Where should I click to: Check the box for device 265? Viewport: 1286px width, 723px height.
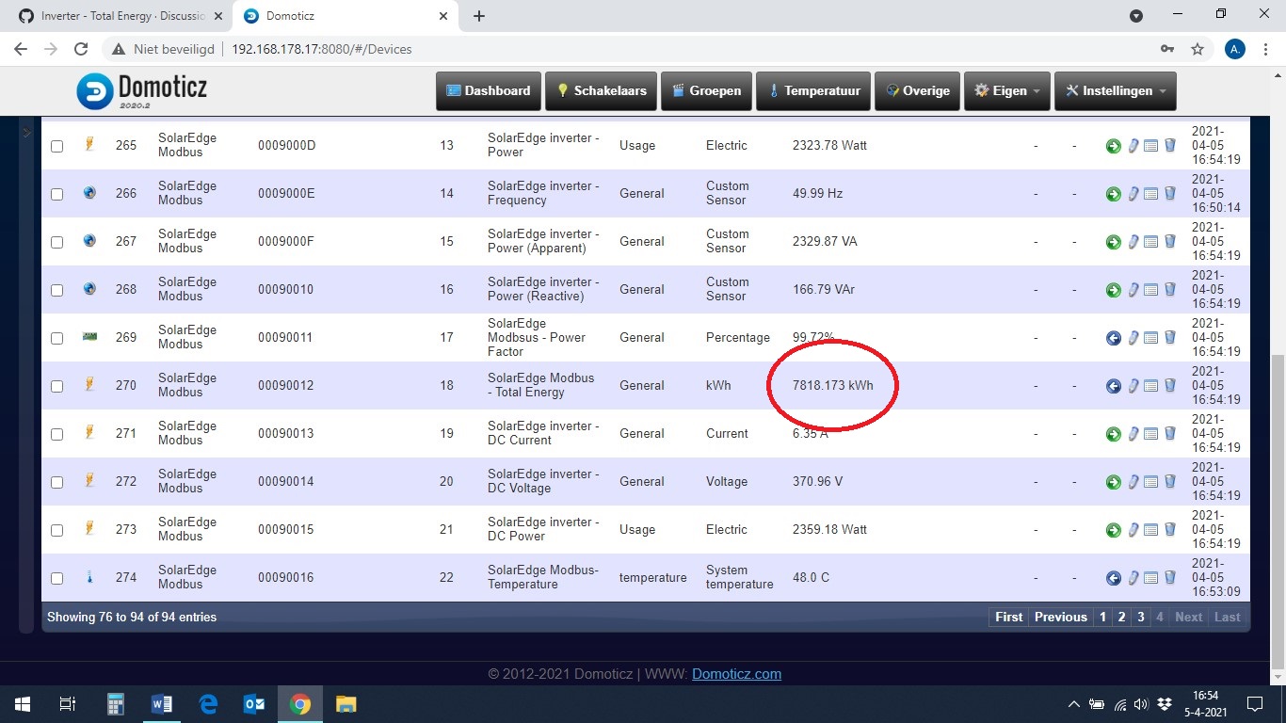57,146
